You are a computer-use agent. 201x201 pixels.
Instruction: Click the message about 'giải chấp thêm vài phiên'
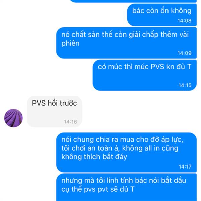click(126, 43)
